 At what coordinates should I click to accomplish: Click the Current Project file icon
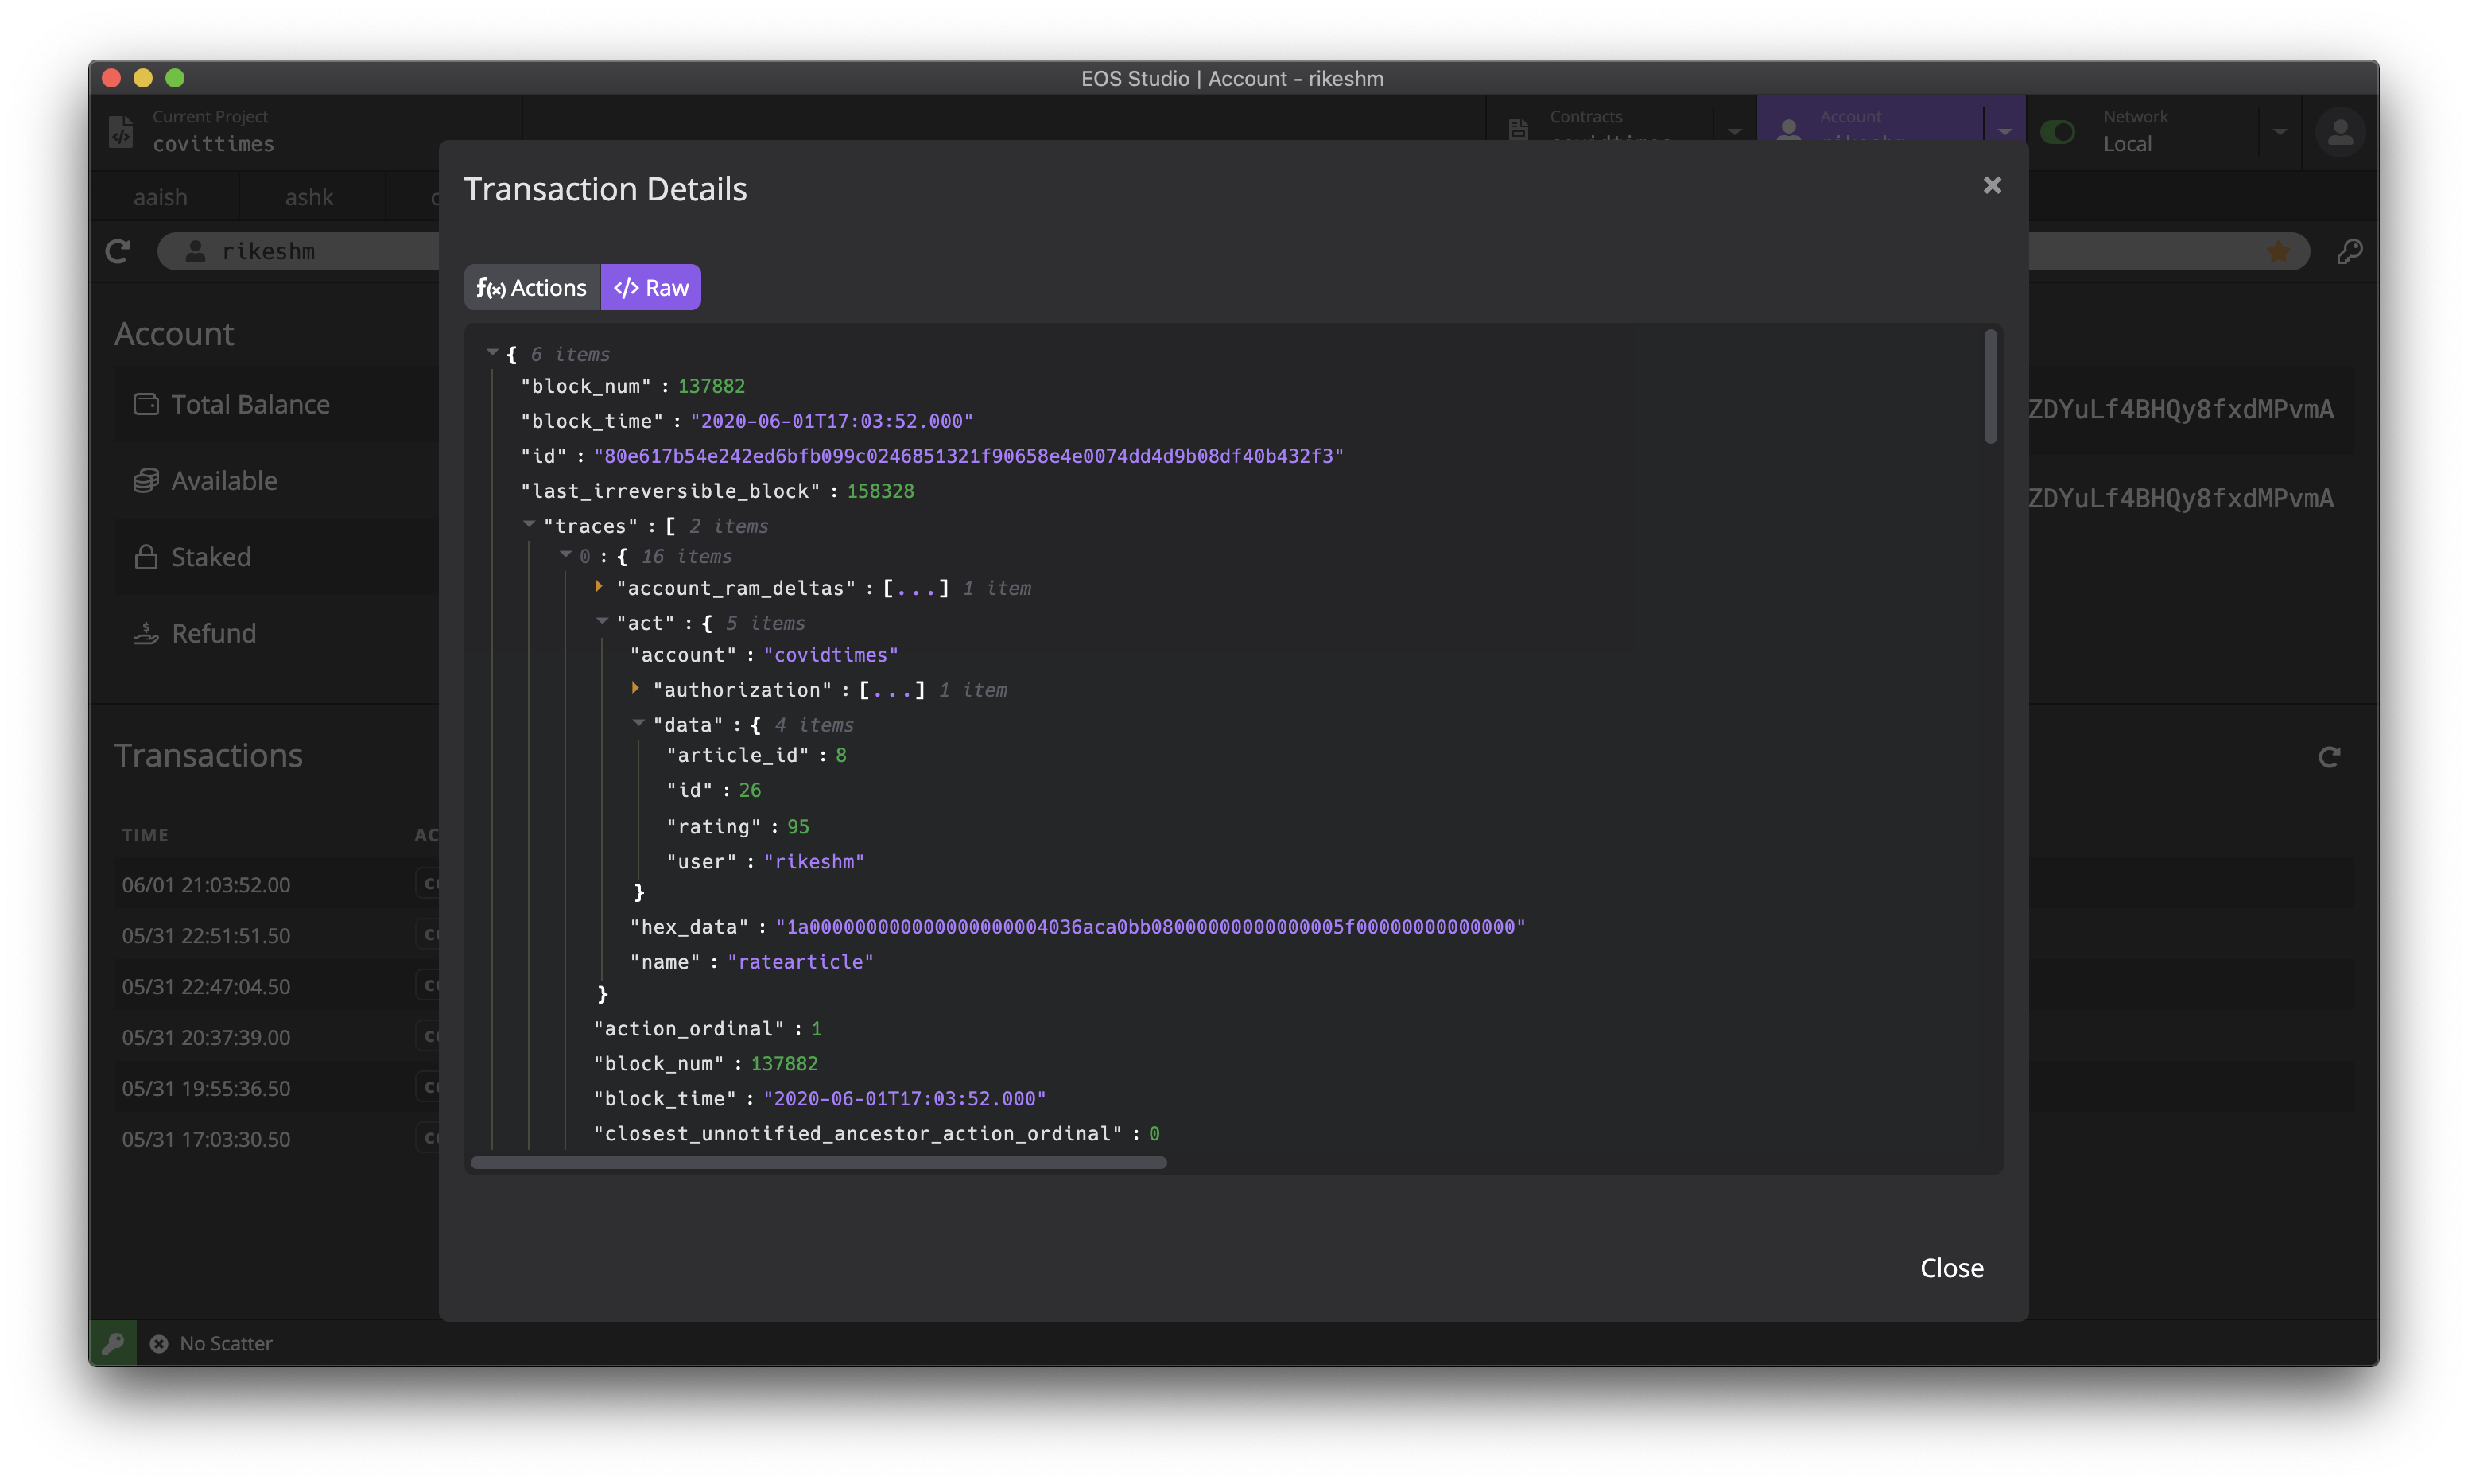coord(121,131)
